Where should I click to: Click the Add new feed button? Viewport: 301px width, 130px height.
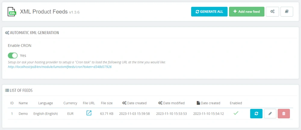click(247, 12)
